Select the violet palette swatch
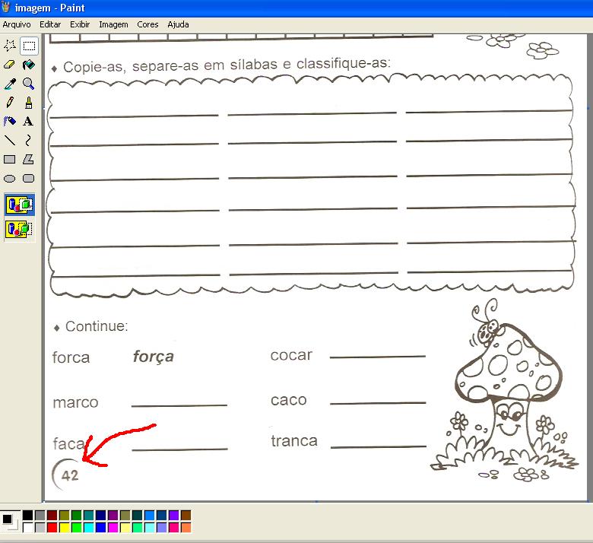Image resolution: width=593 pixels, height=543 pixels. click(x=173, y=515)
